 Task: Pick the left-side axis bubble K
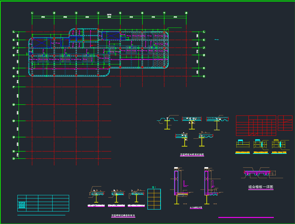tap(14, 40)
